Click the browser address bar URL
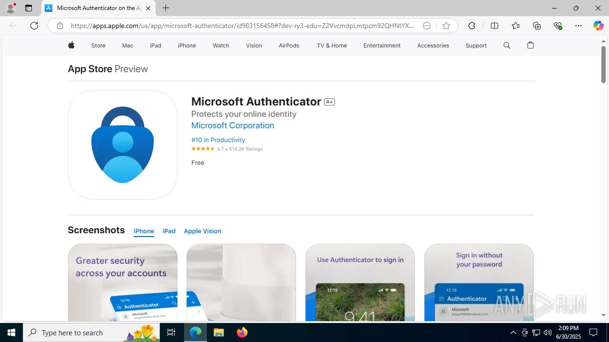609x342 pixels. (x=242, y=26)
